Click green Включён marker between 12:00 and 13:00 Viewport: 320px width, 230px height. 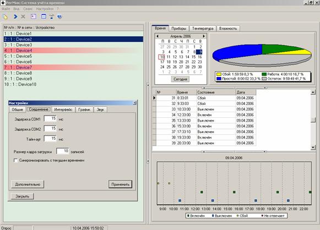pyautogui.click(x=202, y=192)
